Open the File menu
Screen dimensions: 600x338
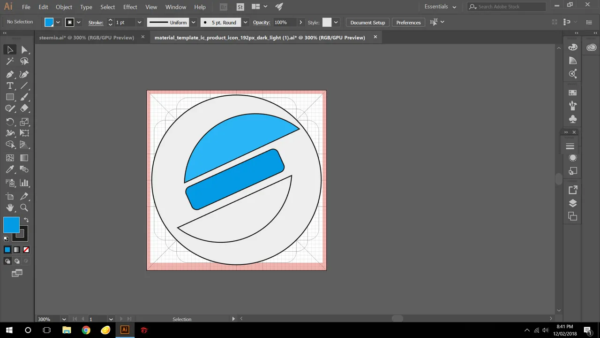(26, 7)
